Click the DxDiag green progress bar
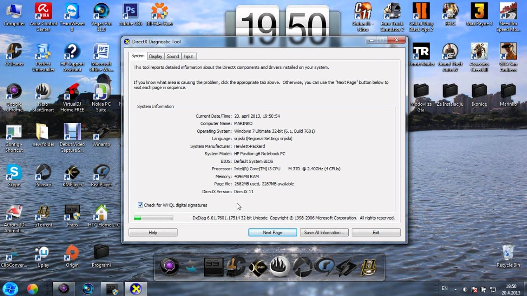Image resolution: width=527 pixels, height=296 pixels. coord(153,218)
